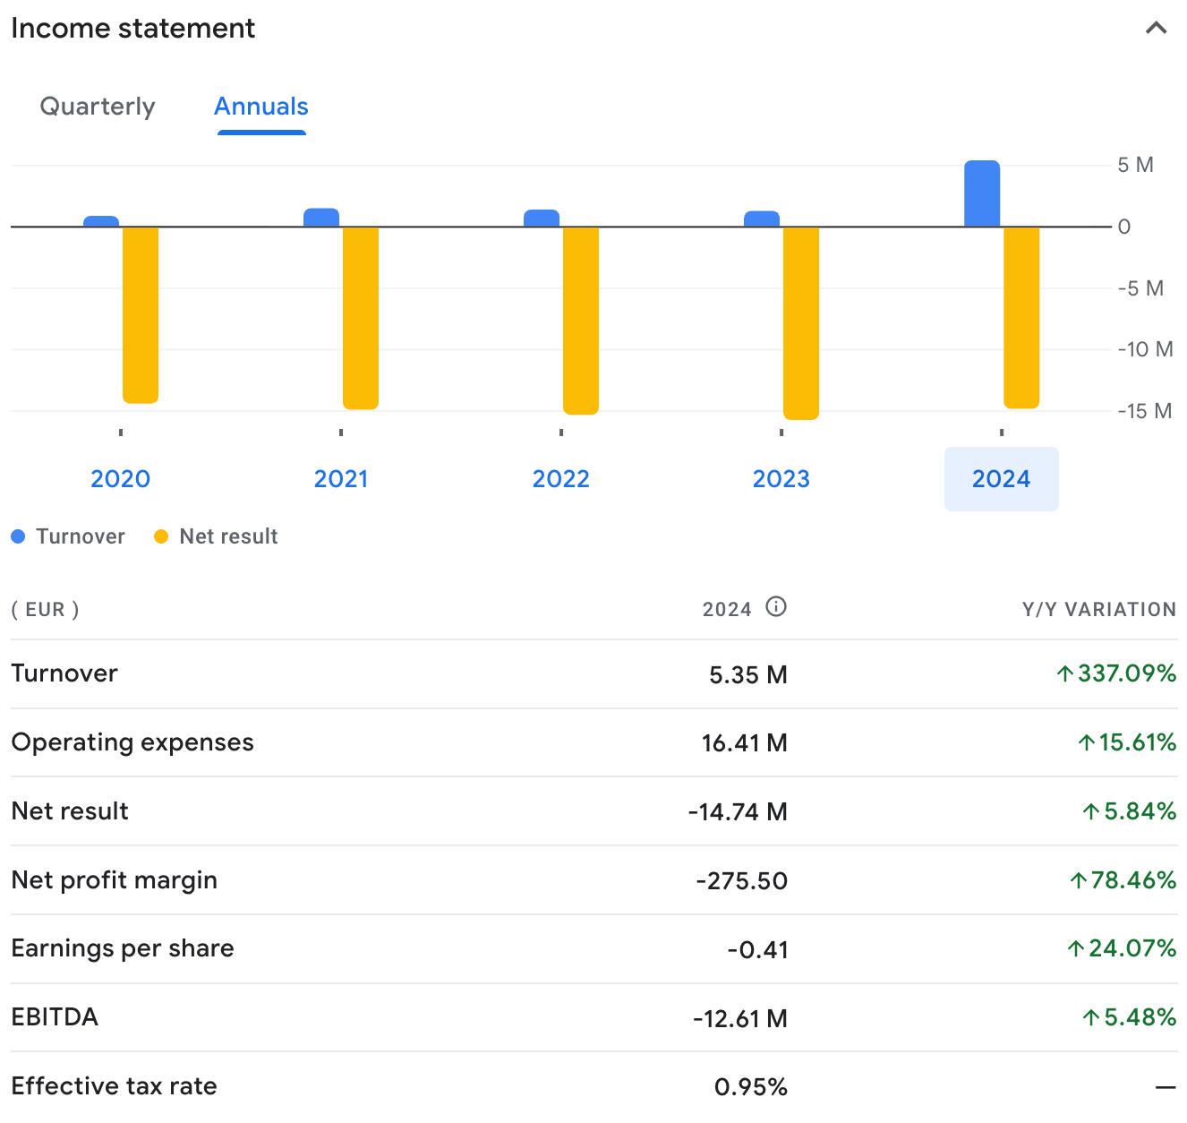Viewport: 1187px width, 1123px height.
Task: Select year 2021 on the chart
Action: [x=341, y=478]
